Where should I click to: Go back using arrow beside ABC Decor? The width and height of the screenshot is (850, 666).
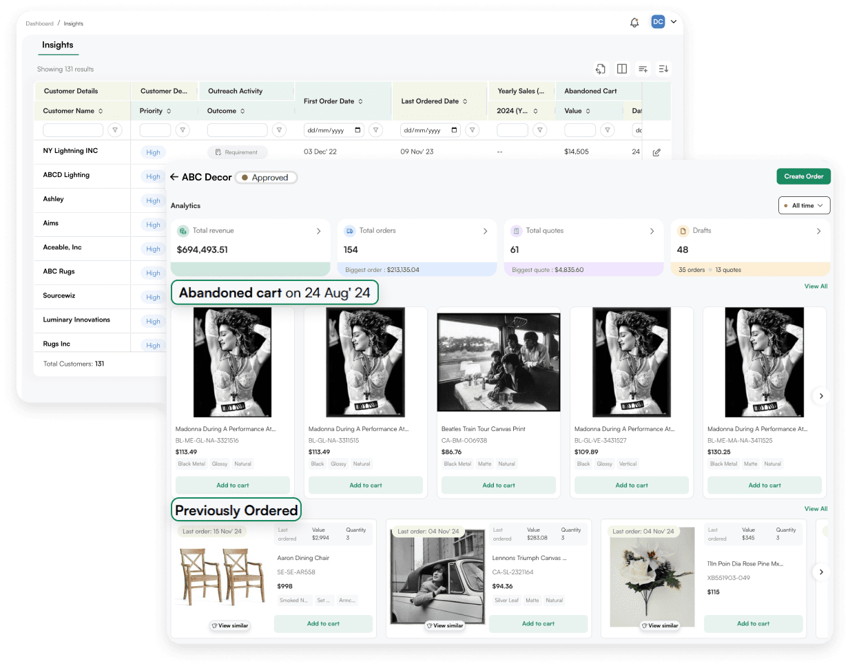point(174,177)
